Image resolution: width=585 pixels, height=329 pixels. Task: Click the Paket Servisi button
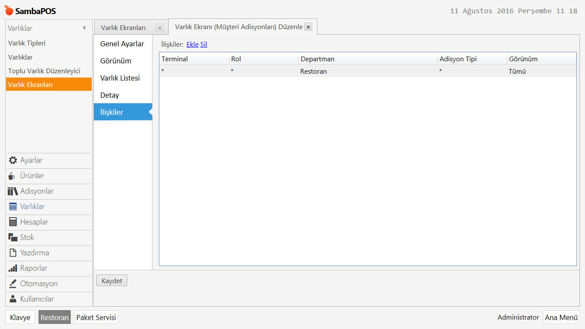pos(96,317)
